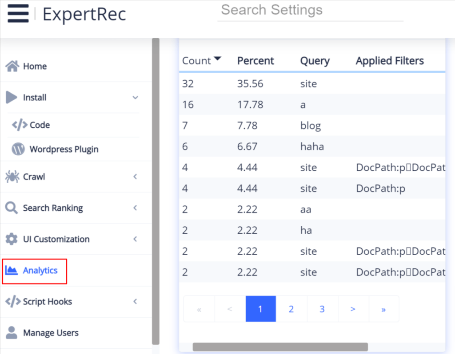
Task: Go to results page 3
Action: click(x=322, y=308)
